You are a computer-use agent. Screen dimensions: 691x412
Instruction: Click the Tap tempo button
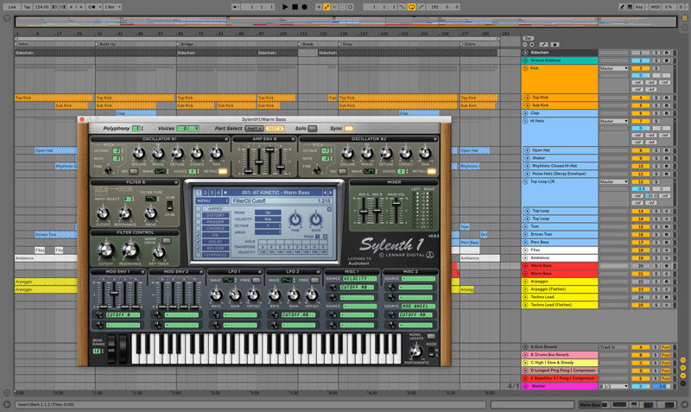[x=28, y=6]
